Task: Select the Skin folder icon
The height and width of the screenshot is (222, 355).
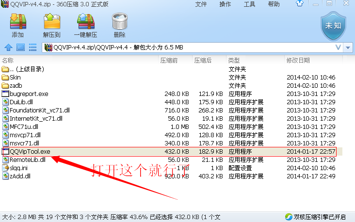Action: pyautogui.click(x=5, y=78)
